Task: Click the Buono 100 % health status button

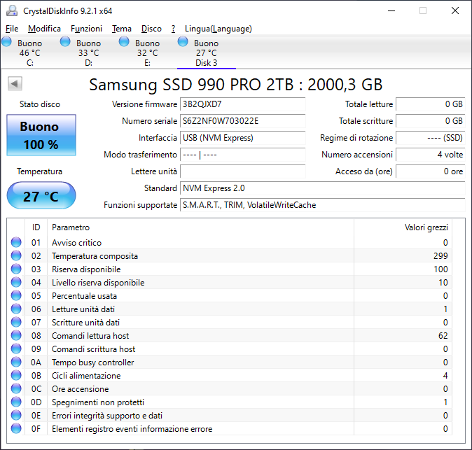Action: [x=41, y=135]
